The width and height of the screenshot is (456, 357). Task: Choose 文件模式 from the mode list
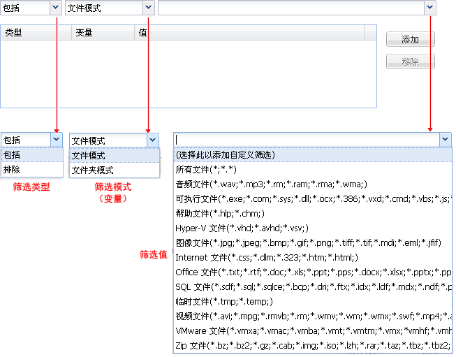pos(115,155)
